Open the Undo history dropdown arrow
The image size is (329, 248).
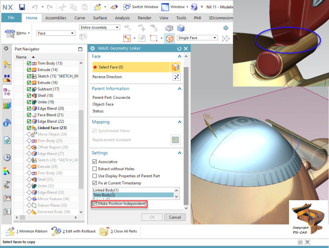coord(42,7)
